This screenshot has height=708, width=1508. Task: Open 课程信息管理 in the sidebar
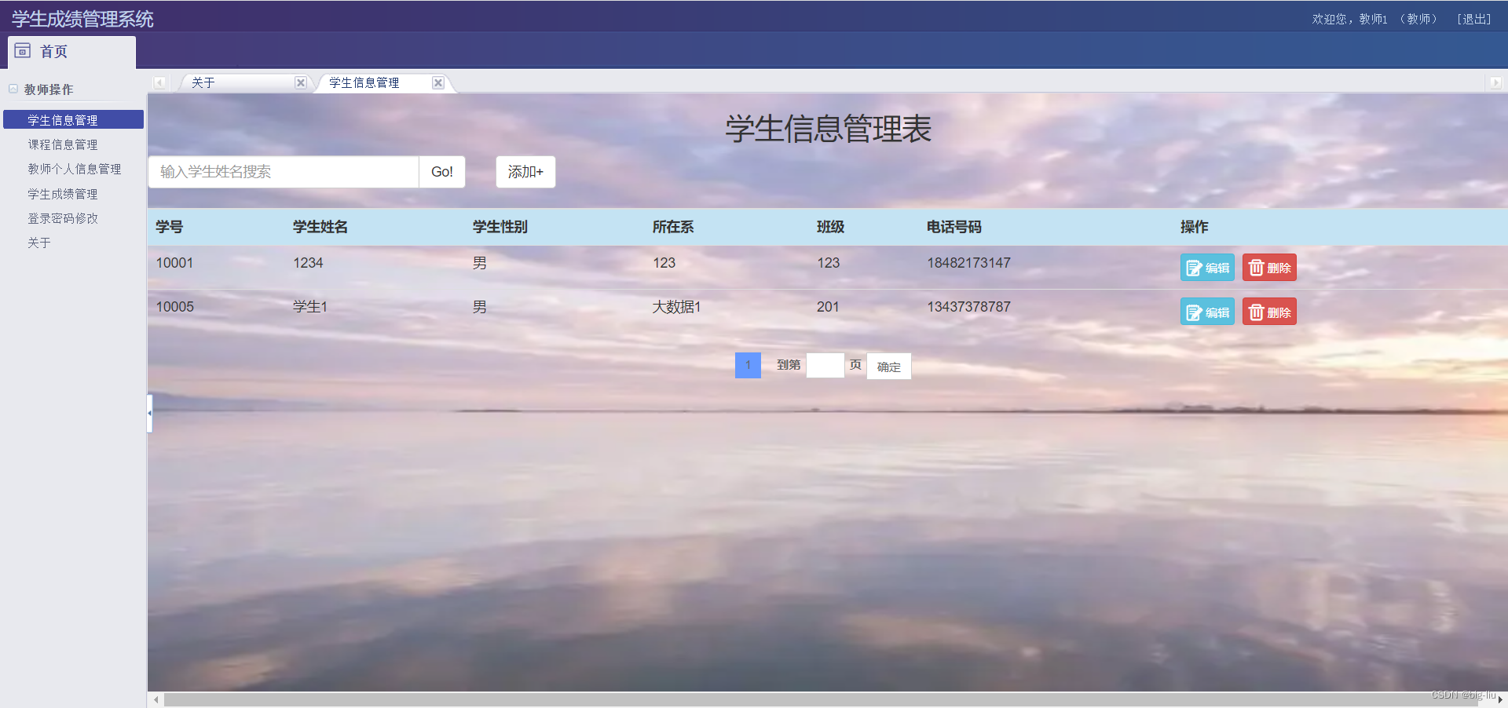coord(63,144)
